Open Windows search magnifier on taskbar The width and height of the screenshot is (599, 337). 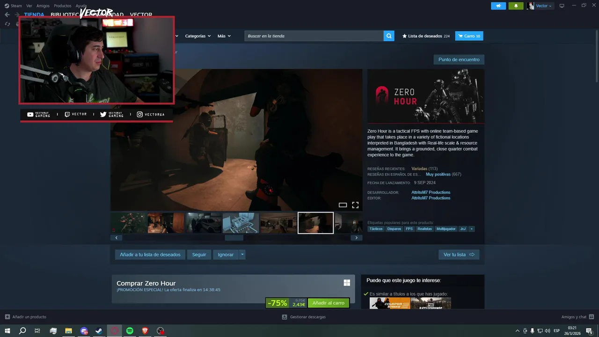tap(22, 331)
